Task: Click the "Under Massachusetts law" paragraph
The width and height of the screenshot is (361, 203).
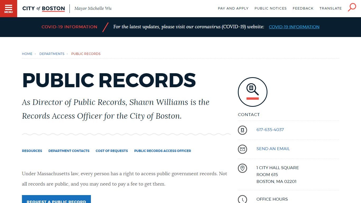Action: pyautogui.click(x=124, y=179)
